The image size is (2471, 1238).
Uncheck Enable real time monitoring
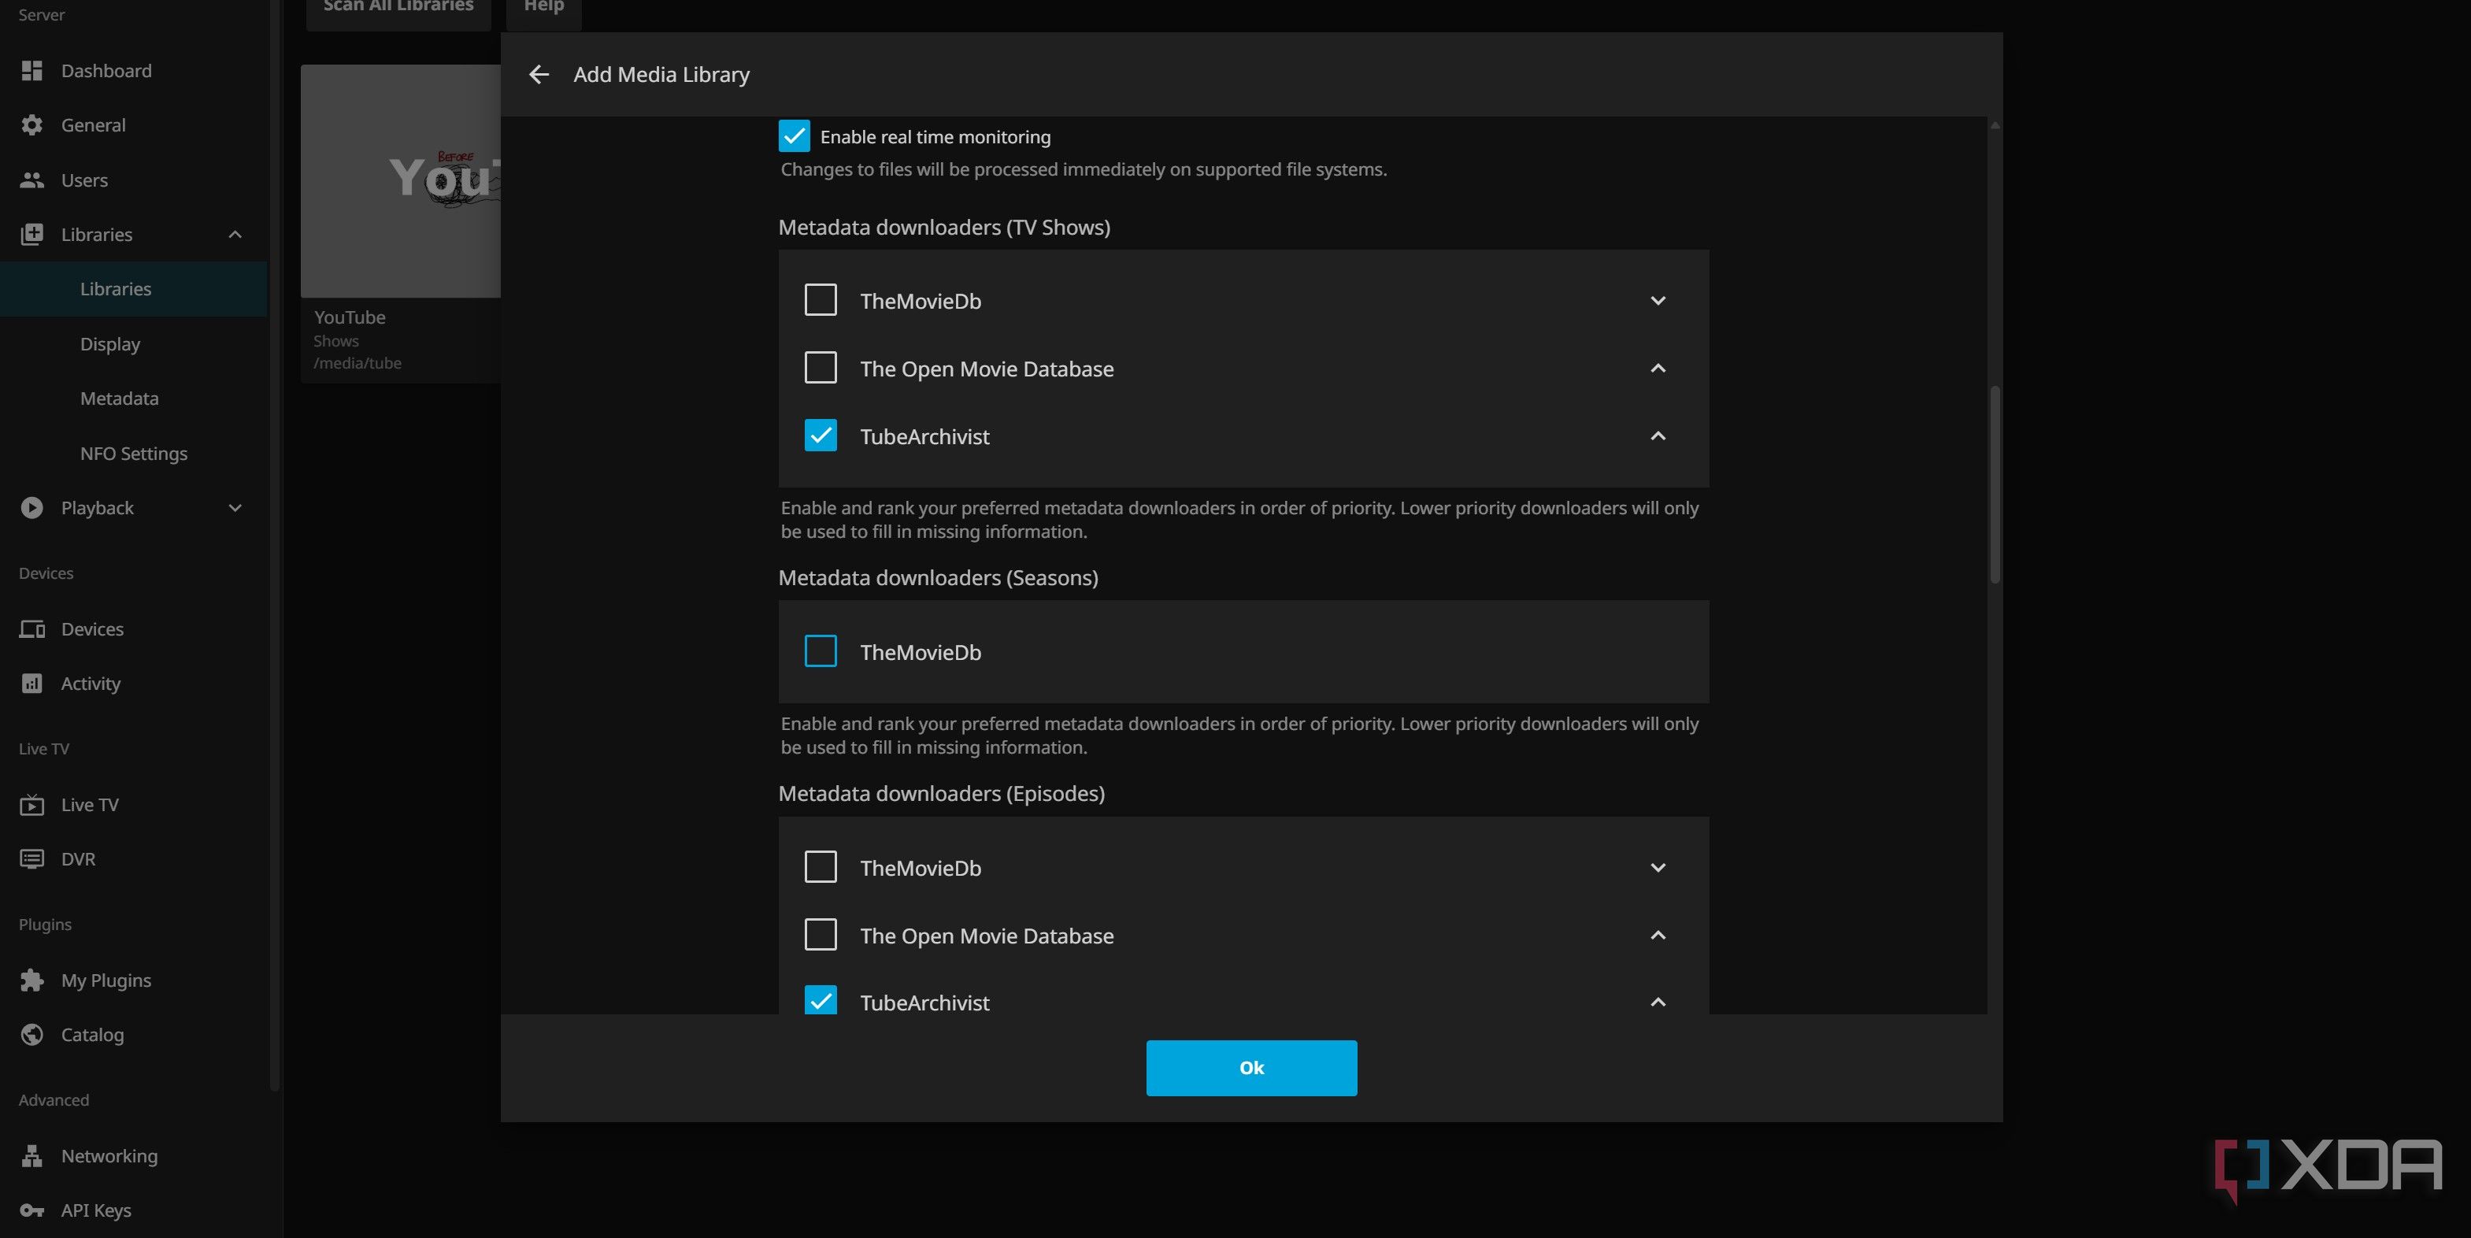[x=795, y=137]
